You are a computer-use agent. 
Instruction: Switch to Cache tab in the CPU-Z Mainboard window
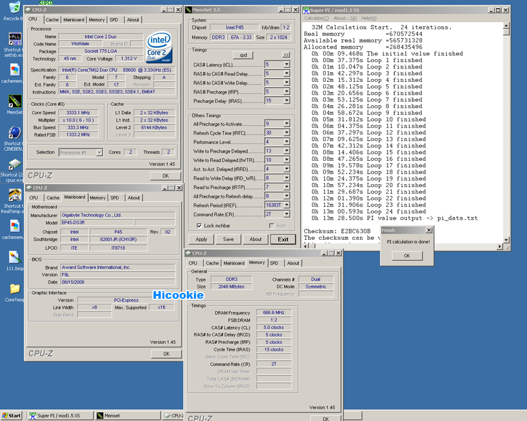(53, 198)
